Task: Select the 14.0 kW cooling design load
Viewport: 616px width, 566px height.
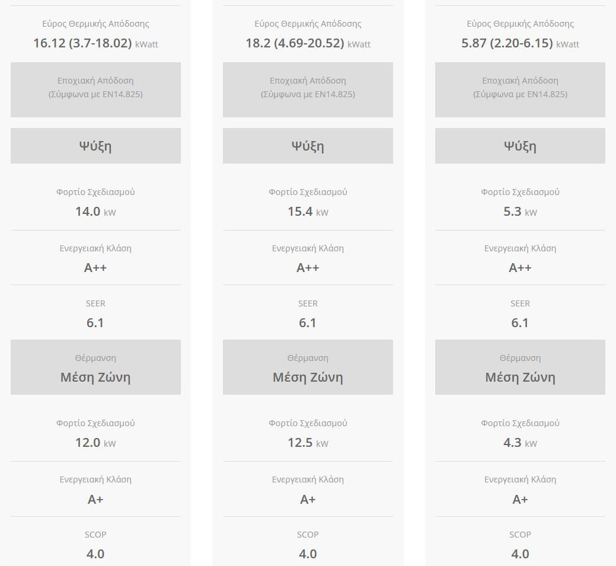Action: point(95,212)
